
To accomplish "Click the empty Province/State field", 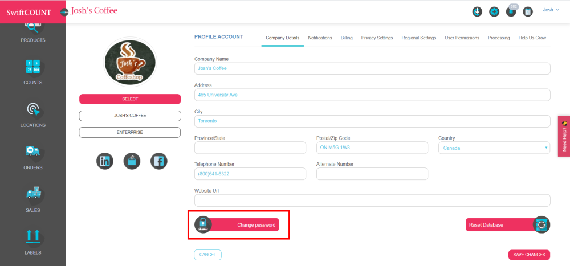I will [250, 148].
